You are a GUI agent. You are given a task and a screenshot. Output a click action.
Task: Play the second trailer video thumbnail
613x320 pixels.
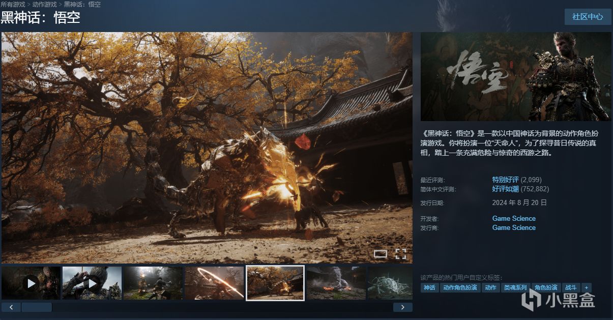[x=92, y=283]
